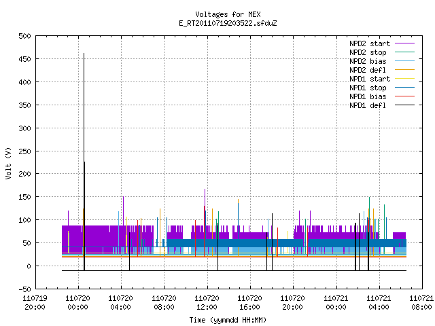Click the -50 y-axis tick label
Screen dimensions: 435x326
(24, 289)
